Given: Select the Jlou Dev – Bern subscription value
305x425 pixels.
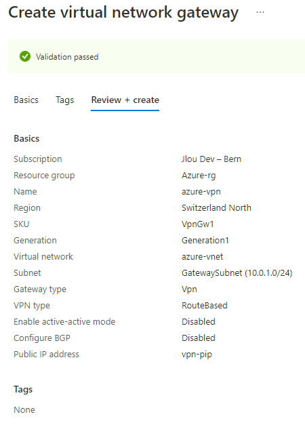Looking at the screenshot, I should pyautogui.click(x=211, y=159).
